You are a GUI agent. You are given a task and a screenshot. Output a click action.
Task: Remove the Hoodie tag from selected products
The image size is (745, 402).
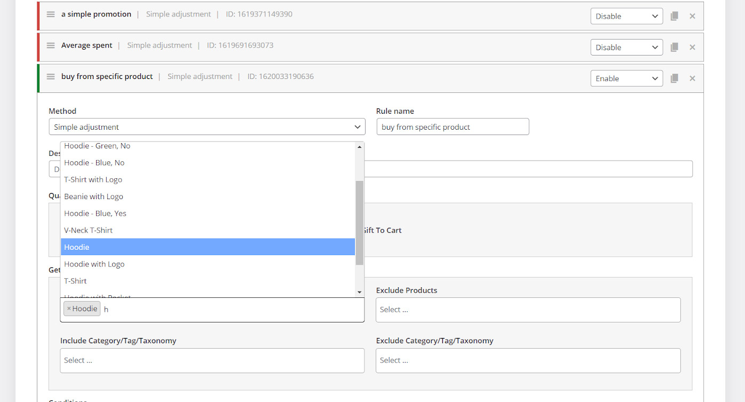[x=69, y=309]
